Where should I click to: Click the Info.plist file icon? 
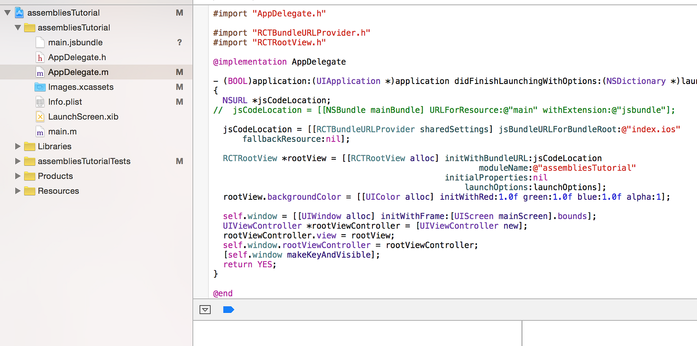(x=40, y=102)
